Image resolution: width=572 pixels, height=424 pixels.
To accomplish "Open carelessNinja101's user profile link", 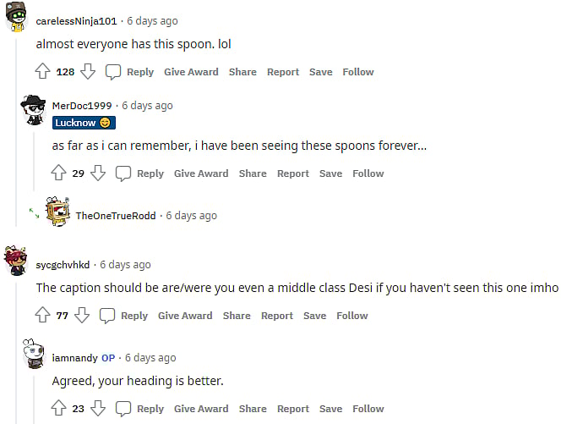I will point(76,21).
